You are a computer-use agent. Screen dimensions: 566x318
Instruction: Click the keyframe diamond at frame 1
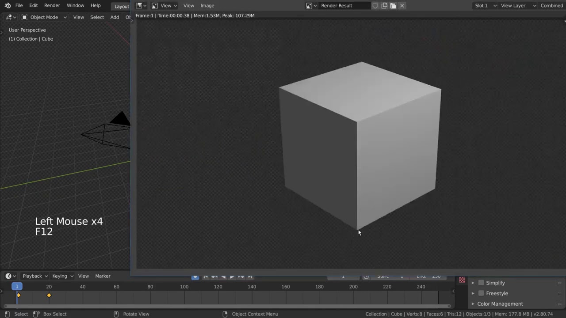(x=19, y=295)
